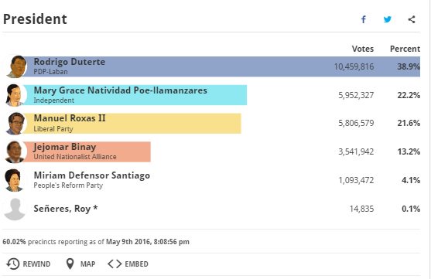Click the Independent party label
This screenshot has height=279, width=431.
tap(54, 100)
